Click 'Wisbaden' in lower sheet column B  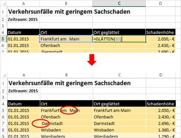pos(66,130)
